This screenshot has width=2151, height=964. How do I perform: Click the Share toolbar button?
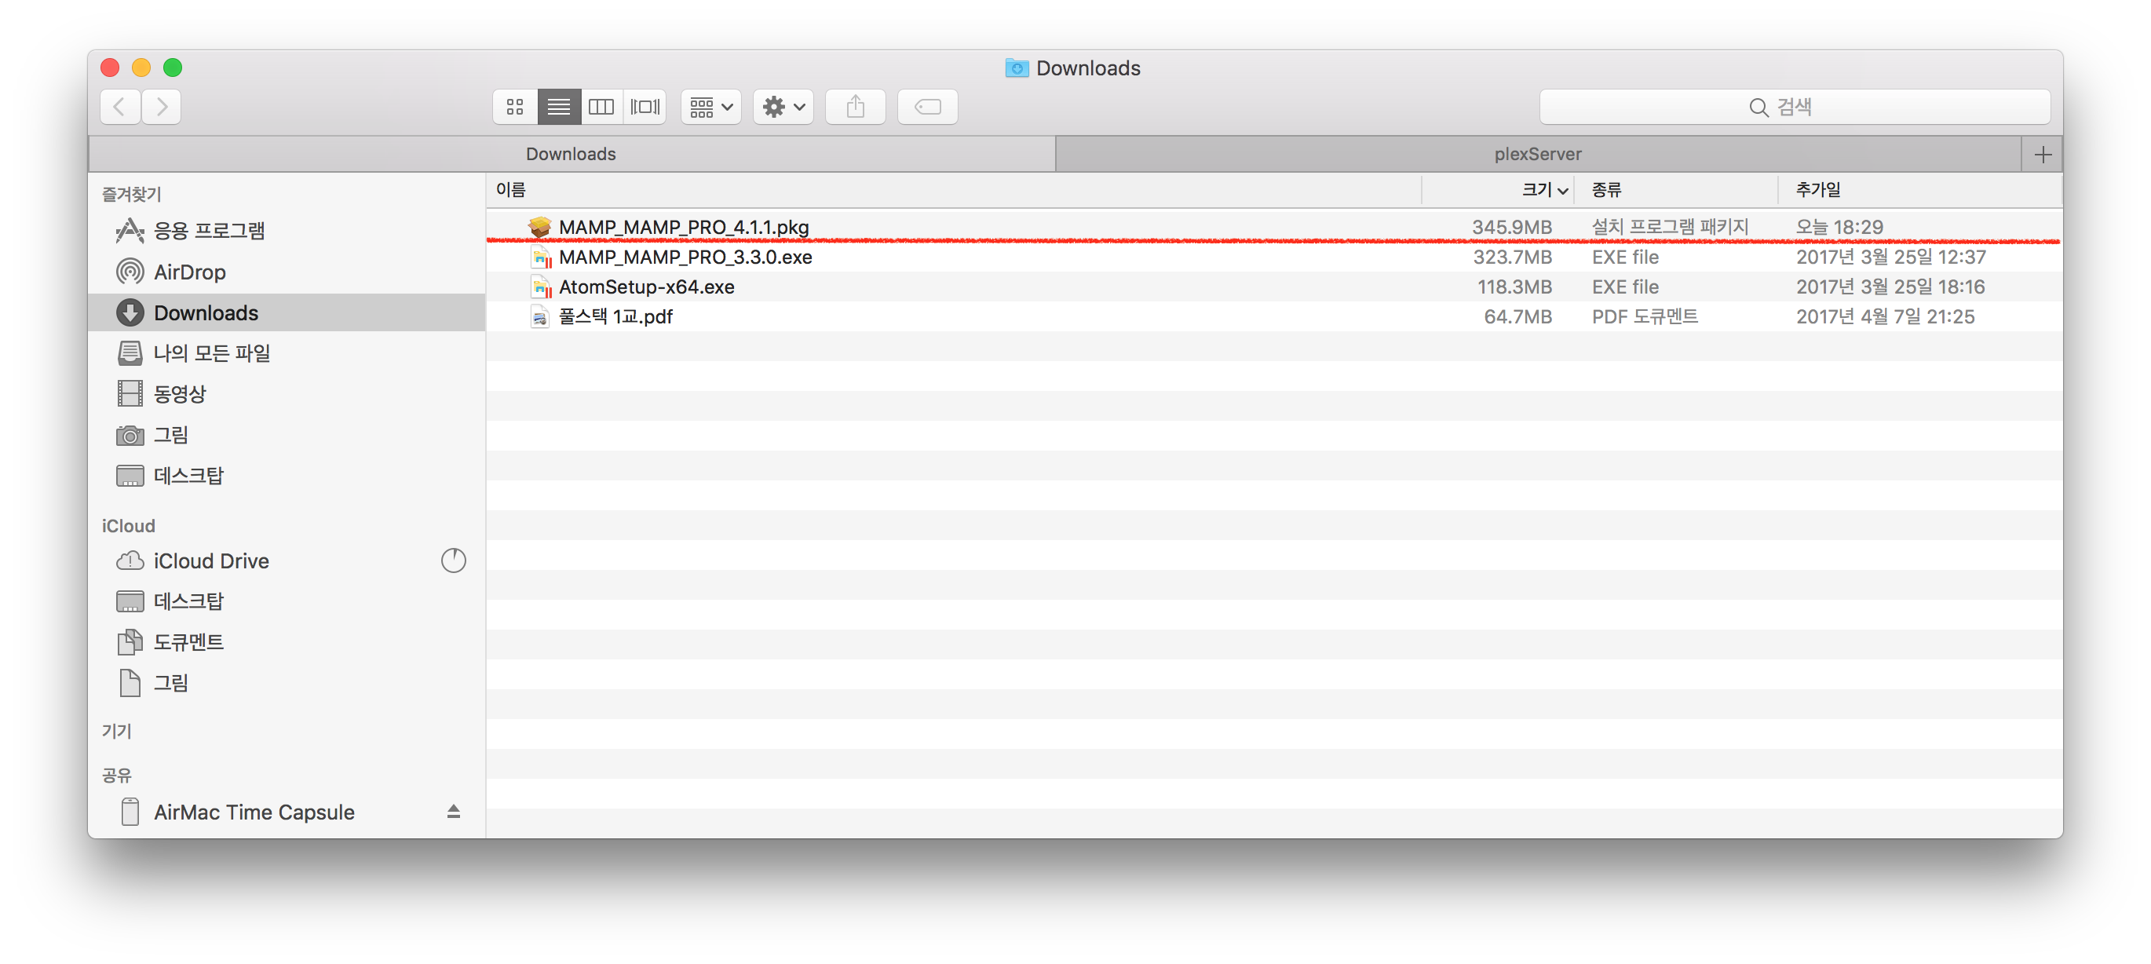pyautogui.click(x=856, y=107)
